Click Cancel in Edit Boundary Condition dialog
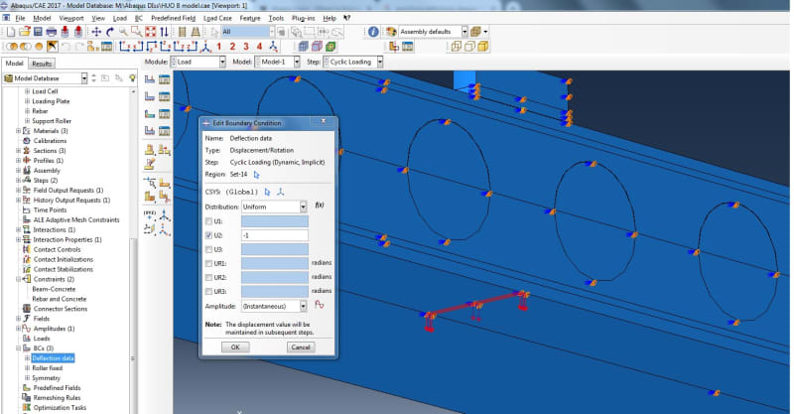The height and width of the screenshot is (414, 794). click(x=301, y=347)
